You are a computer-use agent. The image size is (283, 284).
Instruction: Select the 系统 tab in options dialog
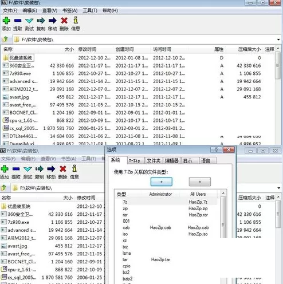point(117,160)
